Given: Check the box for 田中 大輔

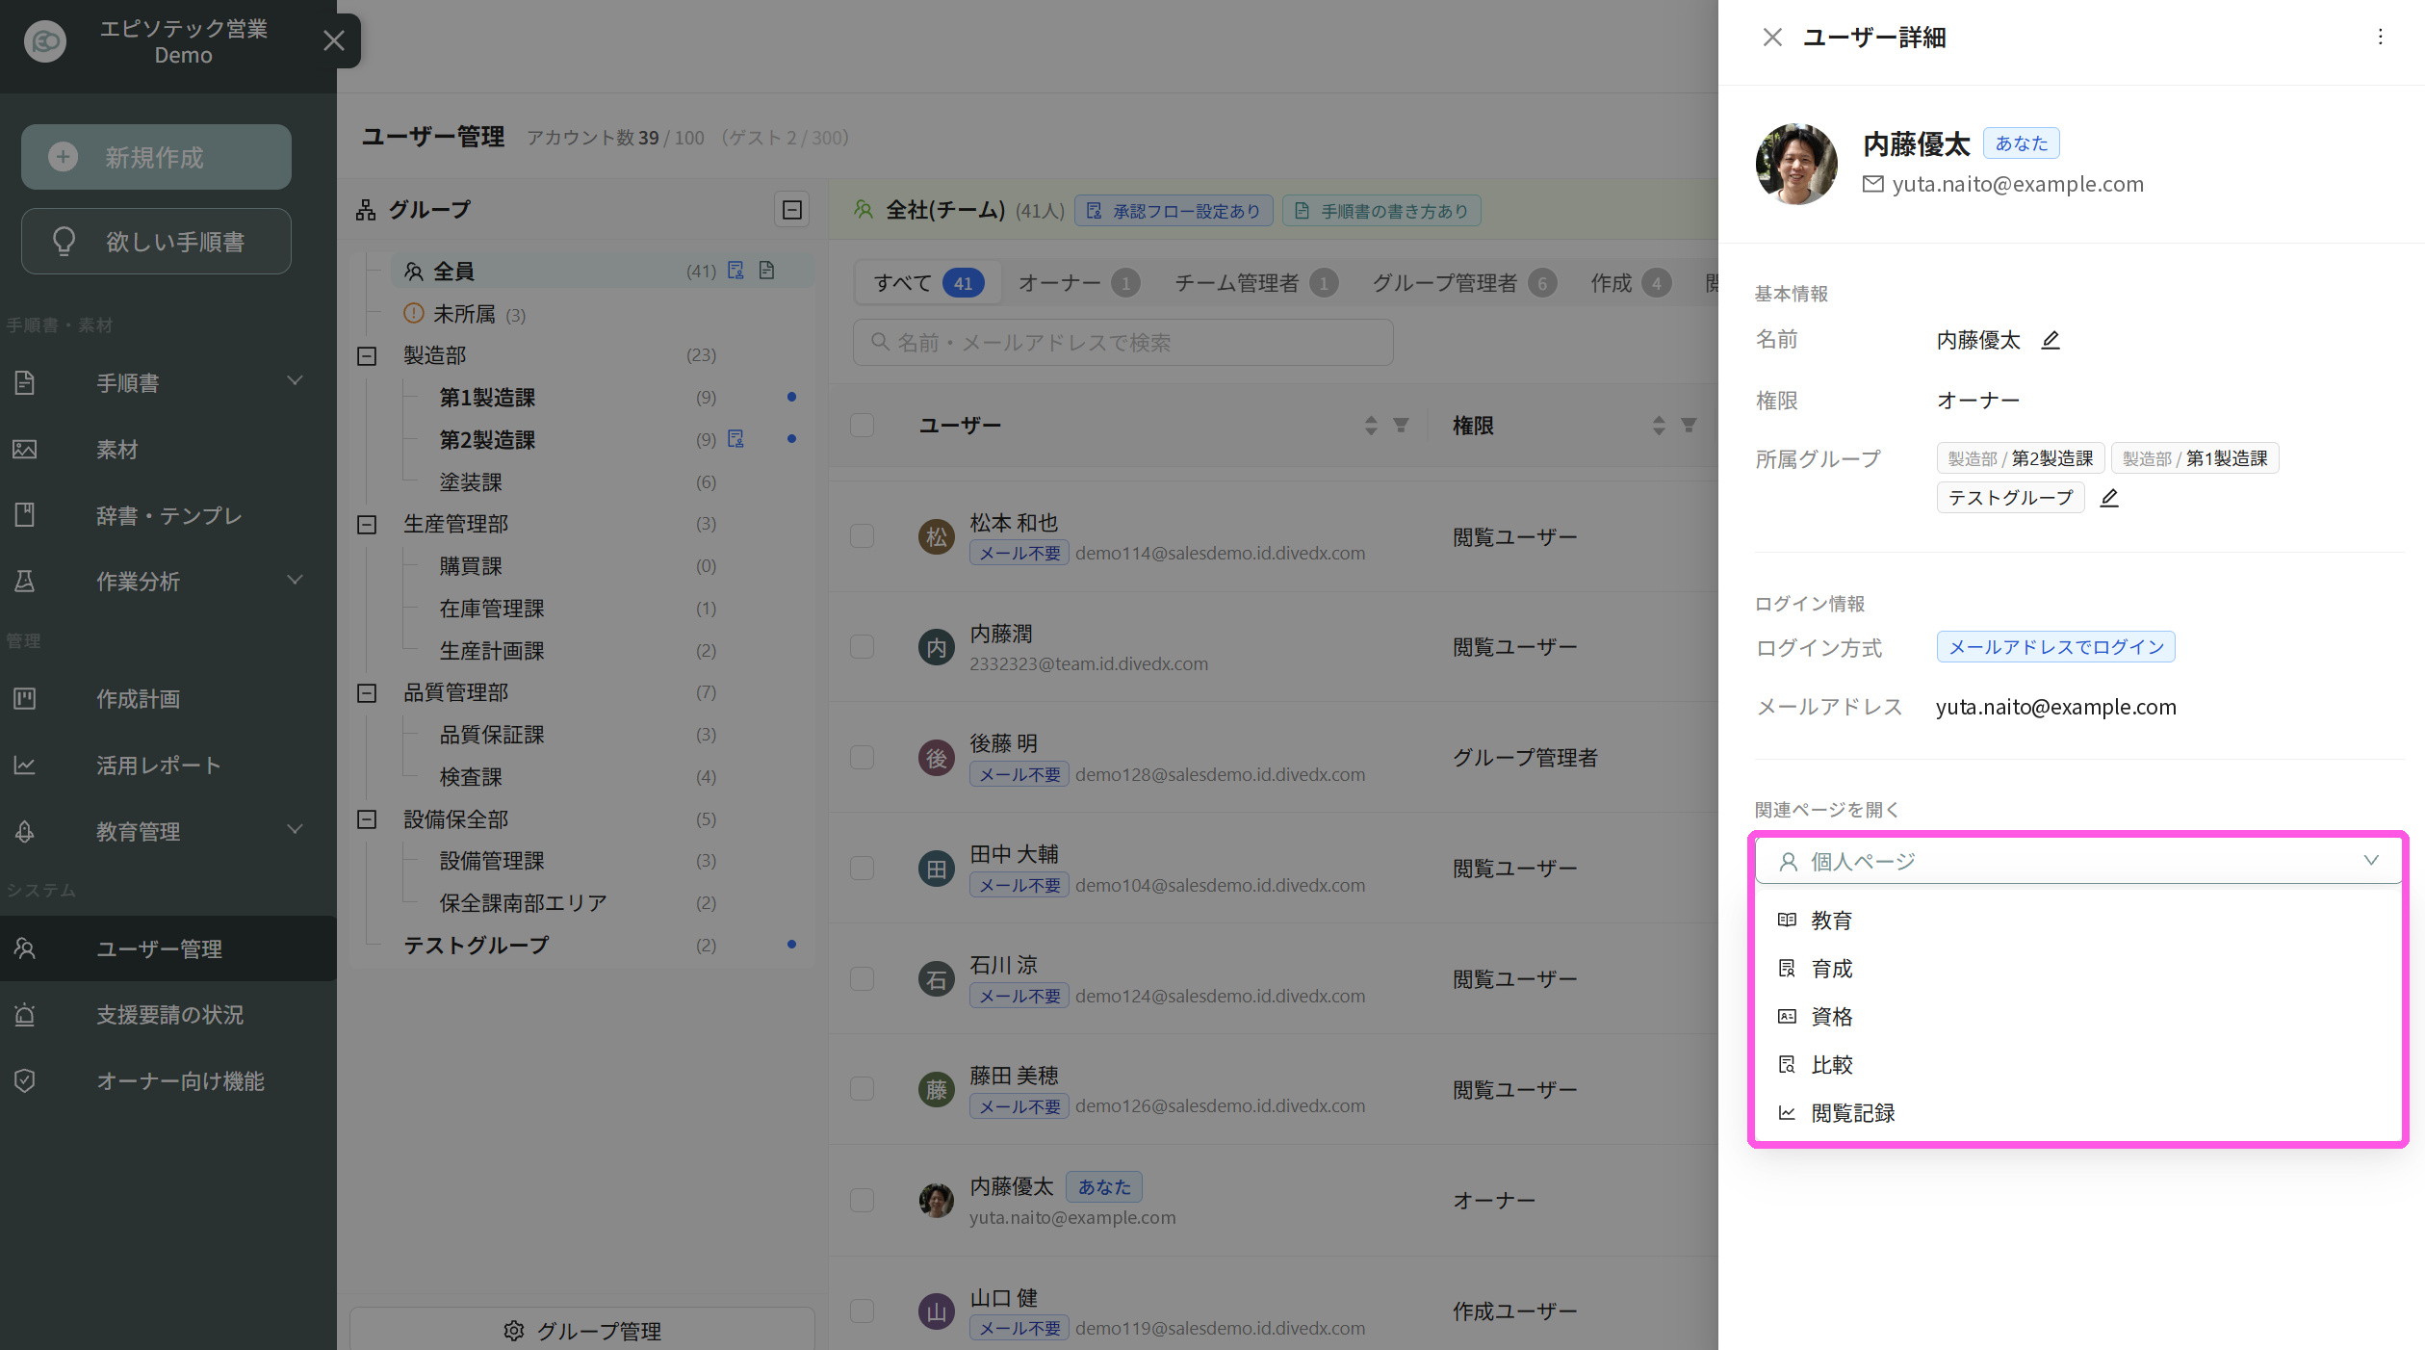Looking at the screenshot, I should point(863,869).
